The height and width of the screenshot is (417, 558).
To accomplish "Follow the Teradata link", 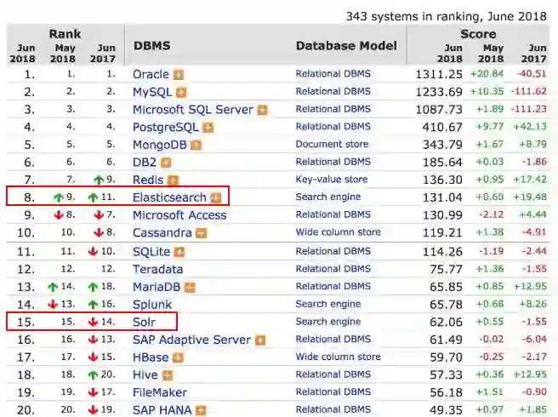I will [x=157, y=269].
